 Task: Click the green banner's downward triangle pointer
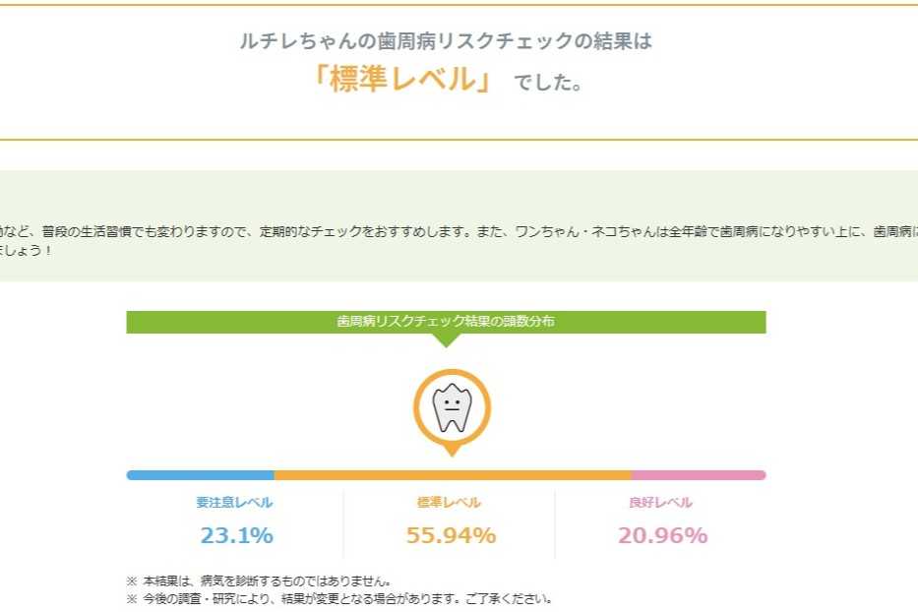[446, 340]
